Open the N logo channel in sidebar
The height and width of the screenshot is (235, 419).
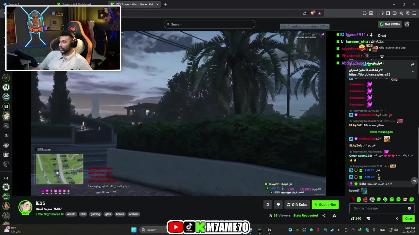pyautogui.click(x=6, y=87)
